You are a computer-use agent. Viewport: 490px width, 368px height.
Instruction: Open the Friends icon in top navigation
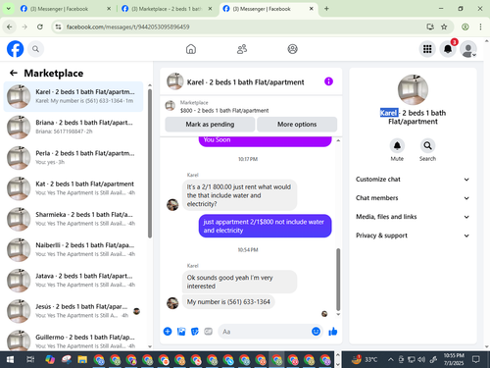coord(242,49)
